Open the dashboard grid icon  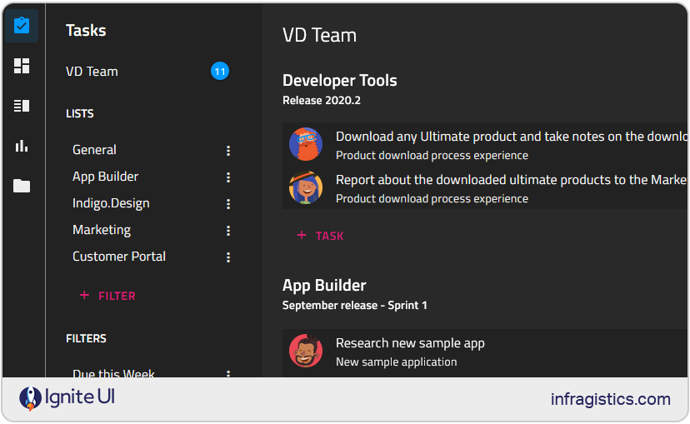coord(22,66)
